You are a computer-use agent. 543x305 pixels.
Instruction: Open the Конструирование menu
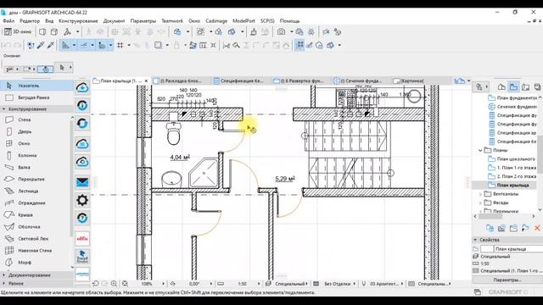pyautogui.click(x=78, y=20)
